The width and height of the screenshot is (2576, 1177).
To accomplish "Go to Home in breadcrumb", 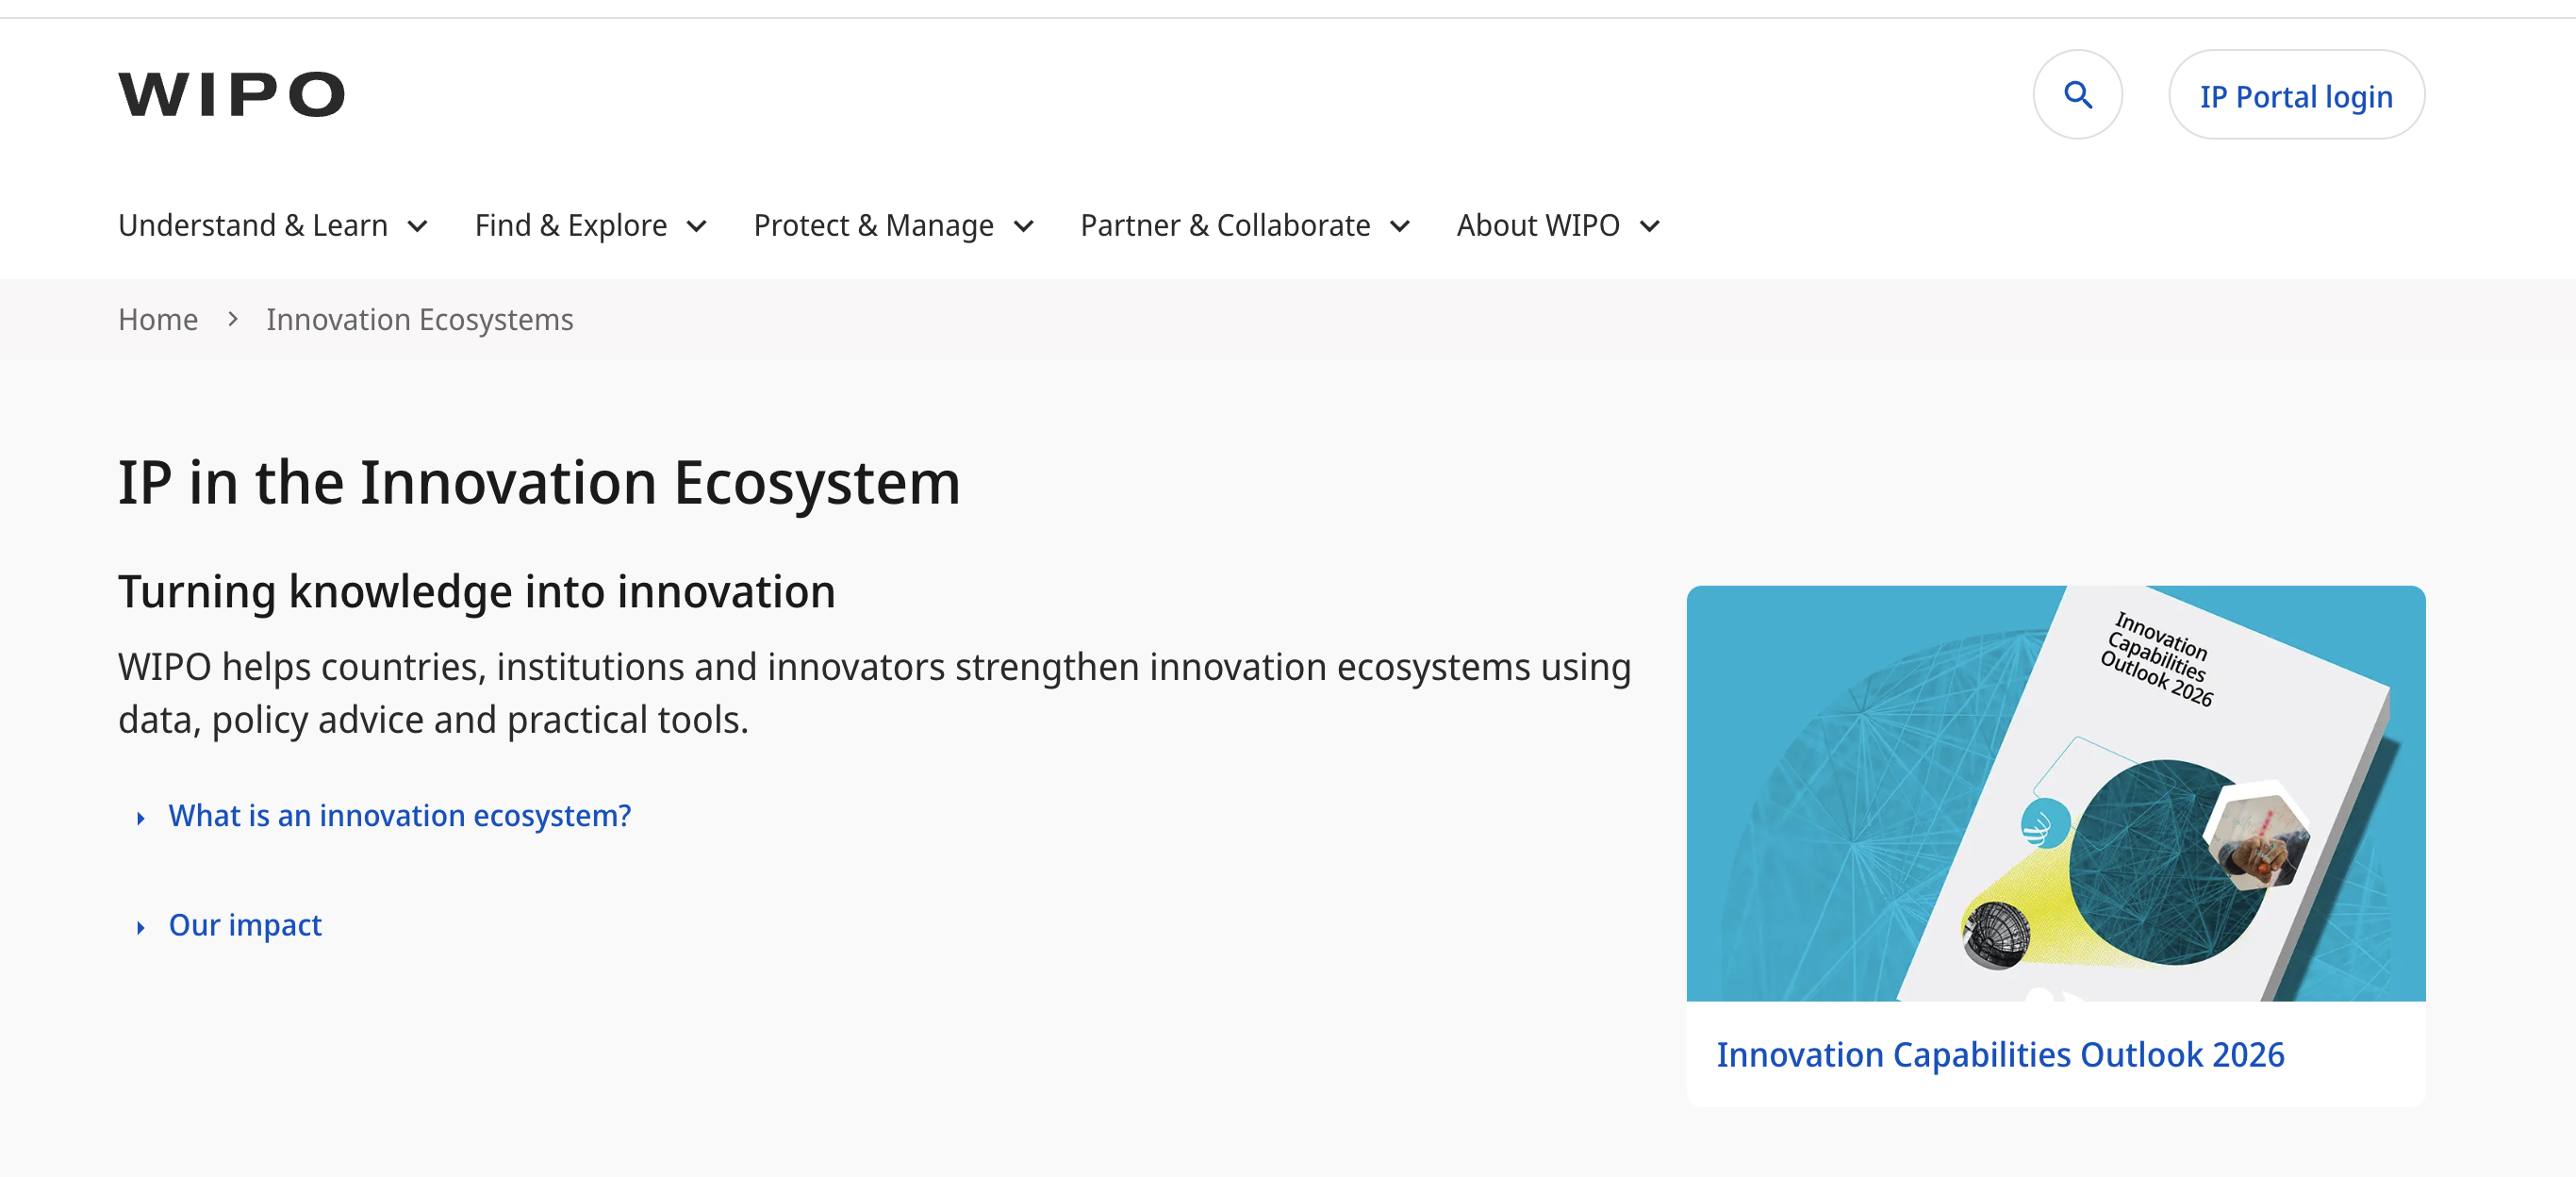I will coord(158,320).
